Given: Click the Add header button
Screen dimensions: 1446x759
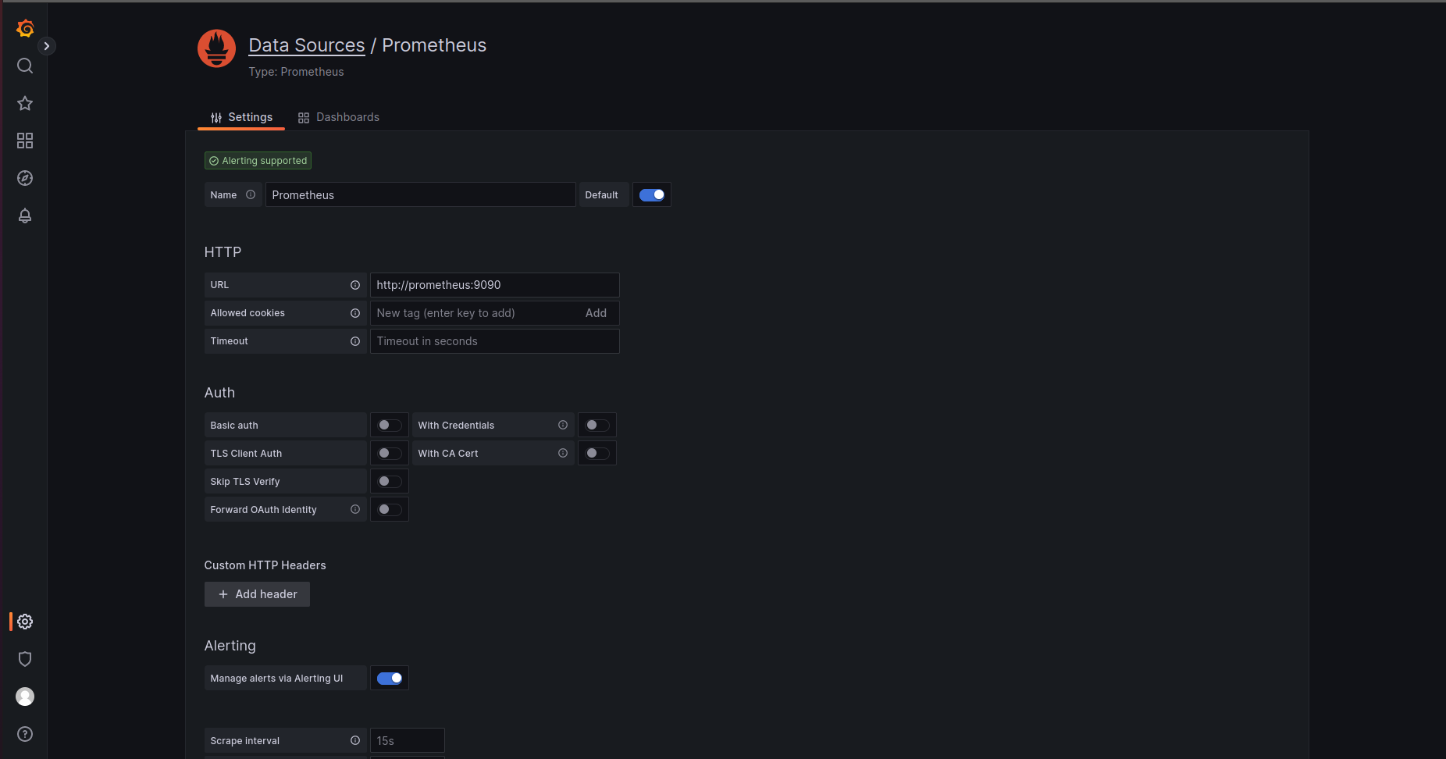Looking at the screenshot, I should [x=257, y=594].
